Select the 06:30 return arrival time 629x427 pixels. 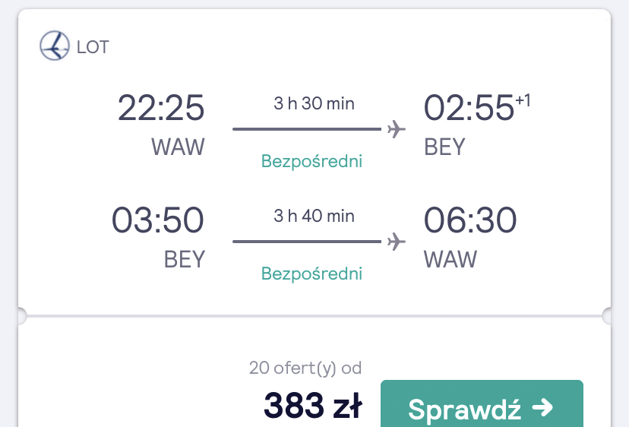tap(470, 220)
